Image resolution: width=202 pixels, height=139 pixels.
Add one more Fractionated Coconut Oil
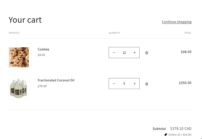tap(134, 84)
